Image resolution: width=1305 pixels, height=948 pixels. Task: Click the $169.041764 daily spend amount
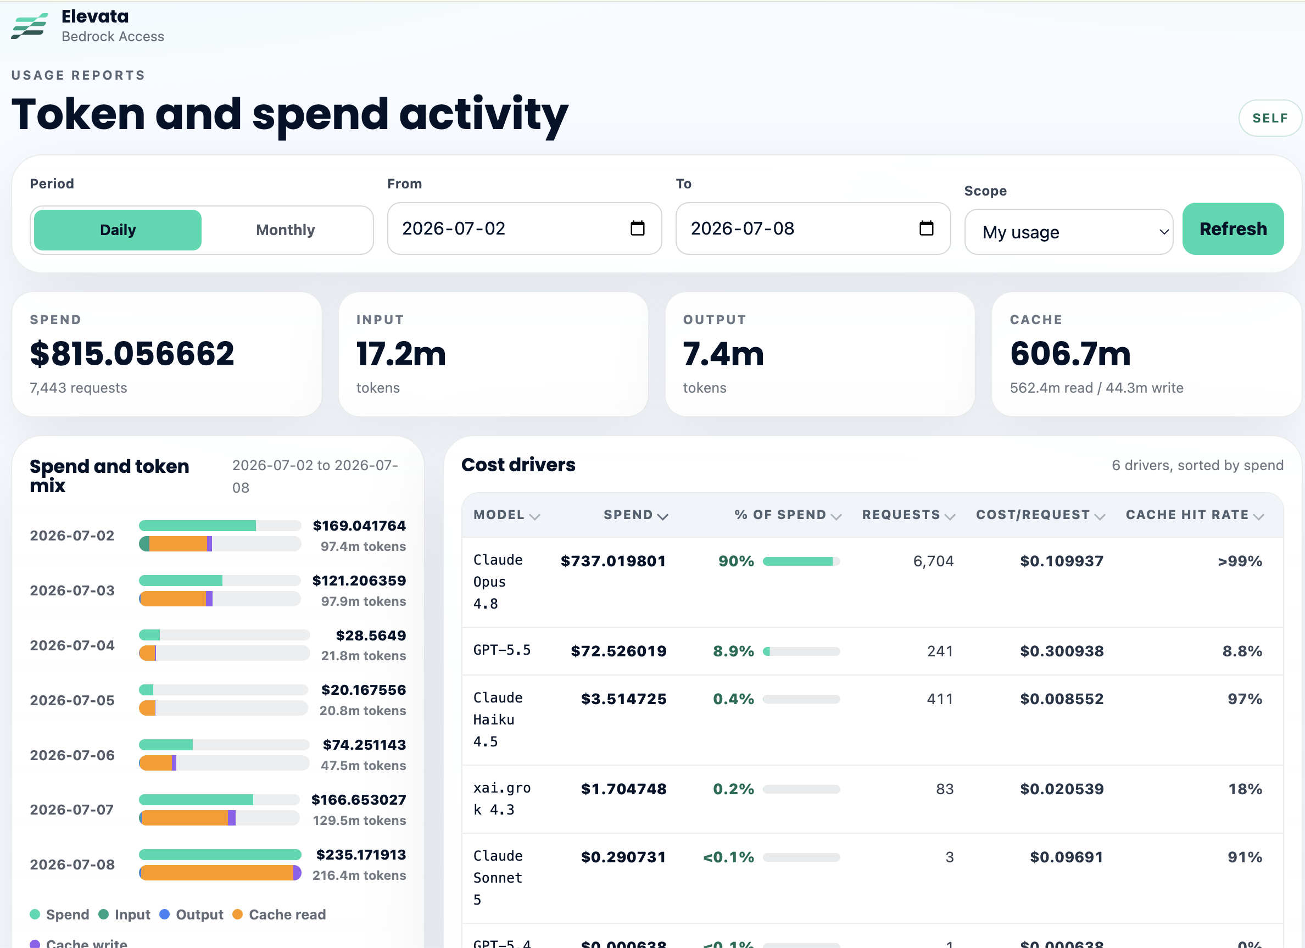click(359, 525)
